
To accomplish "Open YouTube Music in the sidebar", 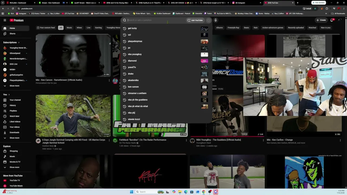I will point(16,186).
